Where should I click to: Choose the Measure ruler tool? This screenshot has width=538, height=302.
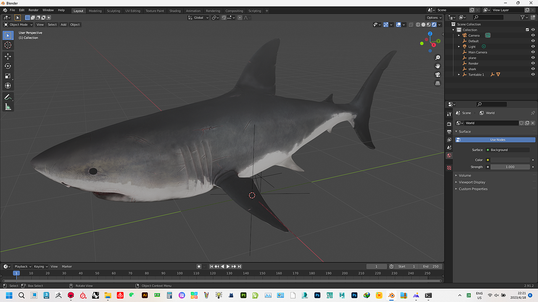click(x=8, y=107)
